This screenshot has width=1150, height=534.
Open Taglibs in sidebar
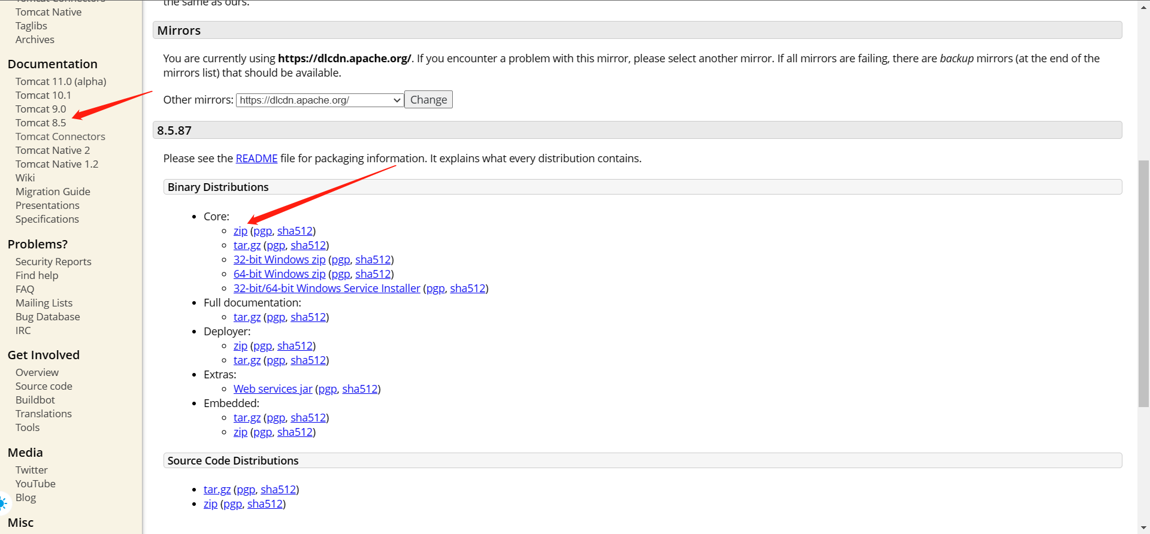[x=31, y=26]
